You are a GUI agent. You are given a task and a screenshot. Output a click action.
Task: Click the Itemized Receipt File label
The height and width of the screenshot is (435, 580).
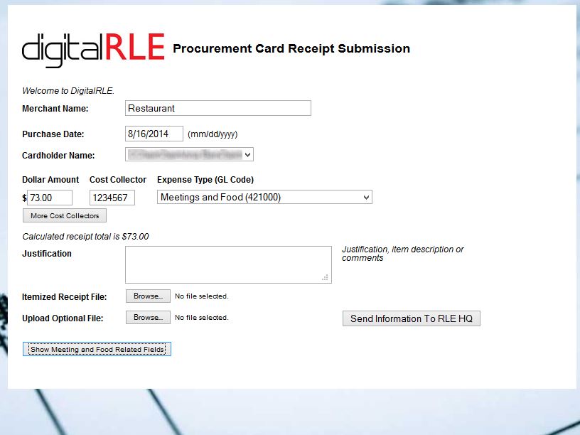(x=64, y=297)
